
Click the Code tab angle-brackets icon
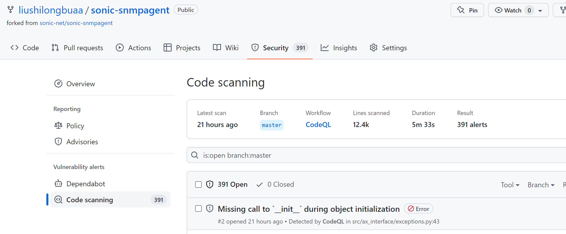(15, 47)
